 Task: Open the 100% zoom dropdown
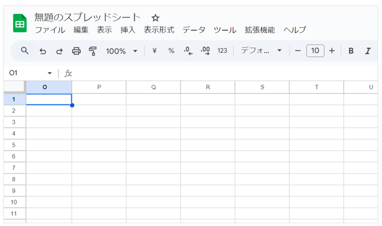tap(121, 51)
